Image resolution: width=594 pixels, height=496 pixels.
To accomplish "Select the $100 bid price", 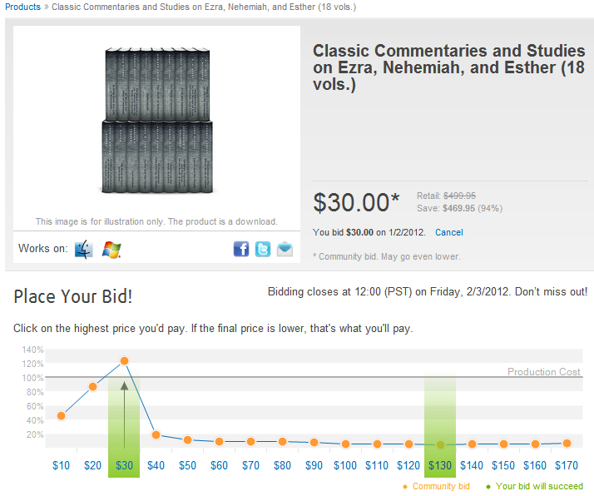I will (345, 465).
